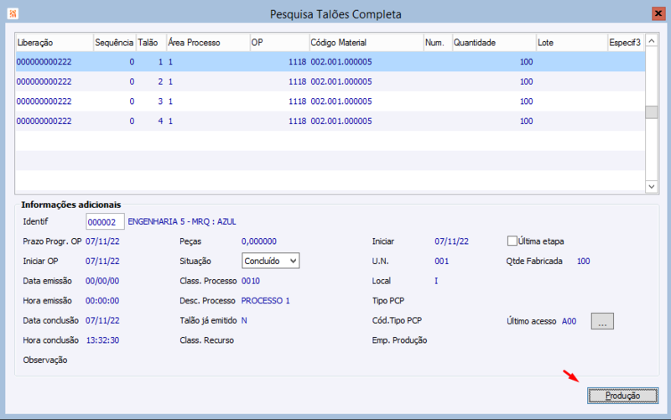
Task: Click OP value 1118 in Talão 2 row
Action: 298,81
